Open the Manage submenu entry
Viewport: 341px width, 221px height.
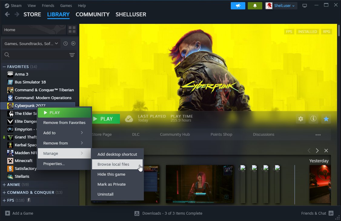coord(65,153)
